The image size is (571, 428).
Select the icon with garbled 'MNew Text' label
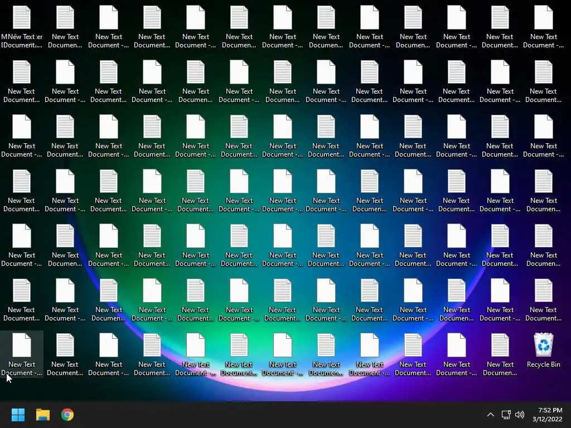(22, 27)
